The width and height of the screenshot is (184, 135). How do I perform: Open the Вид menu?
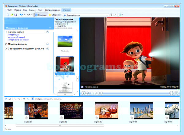[x=25, y=10]
